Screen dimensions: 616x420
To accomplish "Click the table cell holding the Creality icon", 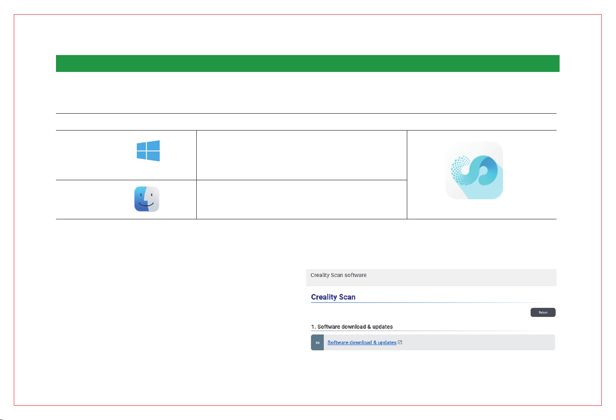I will tap(482, 174).
